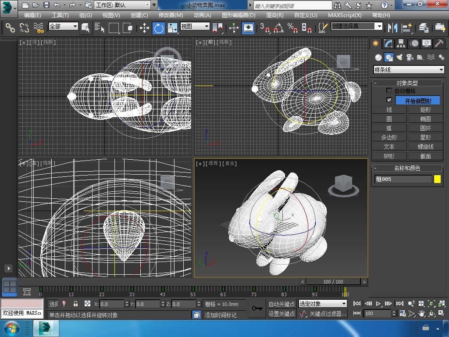The width and height of the screenshot is (449, 337).
Task: Click the 螺旋线 shape button
Action: click(425, 147)
